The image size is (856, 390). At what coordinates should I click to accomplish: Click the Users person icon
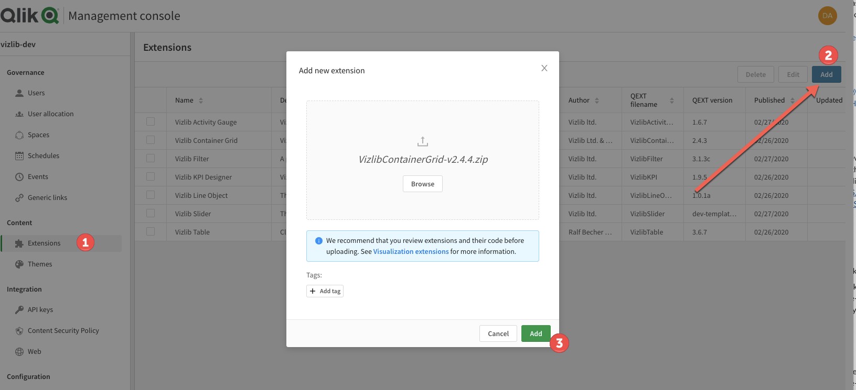point(19,93)
